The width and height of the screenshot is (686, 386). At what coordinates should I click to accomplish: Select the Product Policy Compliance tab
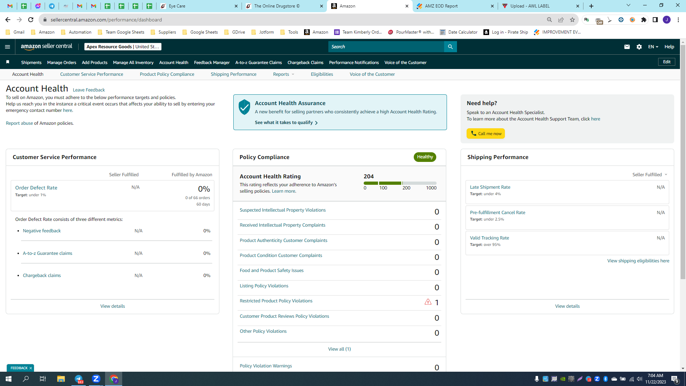pyautogui.click(x=167, y=74)
